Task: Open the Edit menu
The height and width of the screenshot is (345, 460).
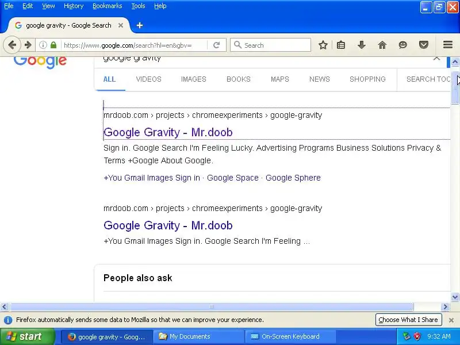Action: coord(28,6)
